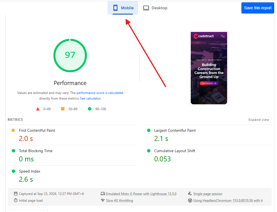Click Emulated Moto G Power with Lighthouse link
This screenshot has width=277, height=212.
pyautogui.click(x=141, y=194)
